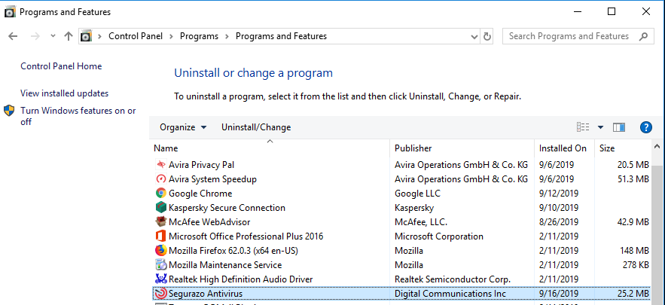Click the 9/16/2019 install date
The width and height of the screenshot is (665, 305).
tap(559, 294)
